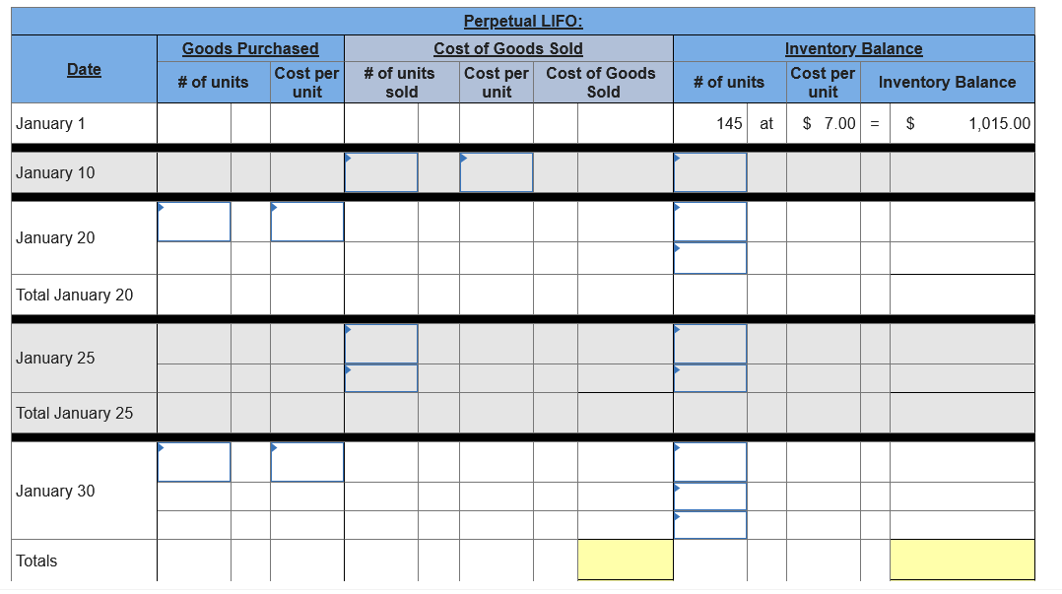Click the Perpetual LIFO header text
The image size is (1062, 594).
pos(523,21)
